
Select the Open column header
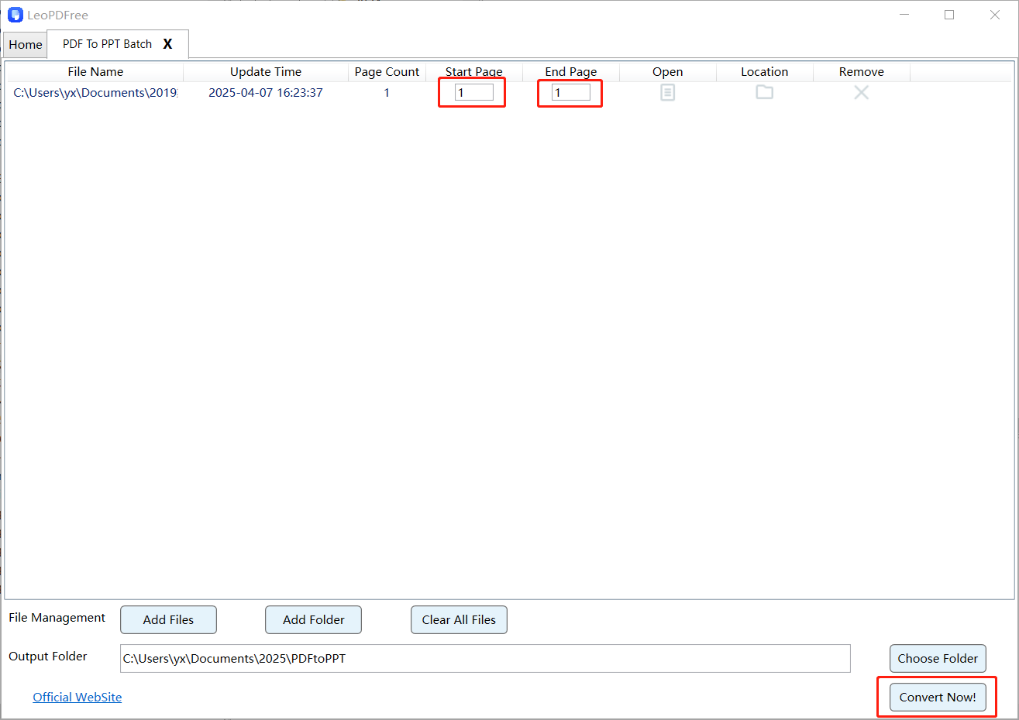667,71
